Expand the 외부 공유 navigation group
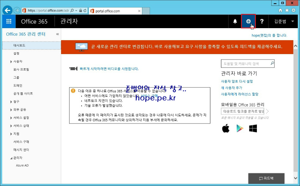The width and height of the screenshot is (300, 186). (11, 110)
